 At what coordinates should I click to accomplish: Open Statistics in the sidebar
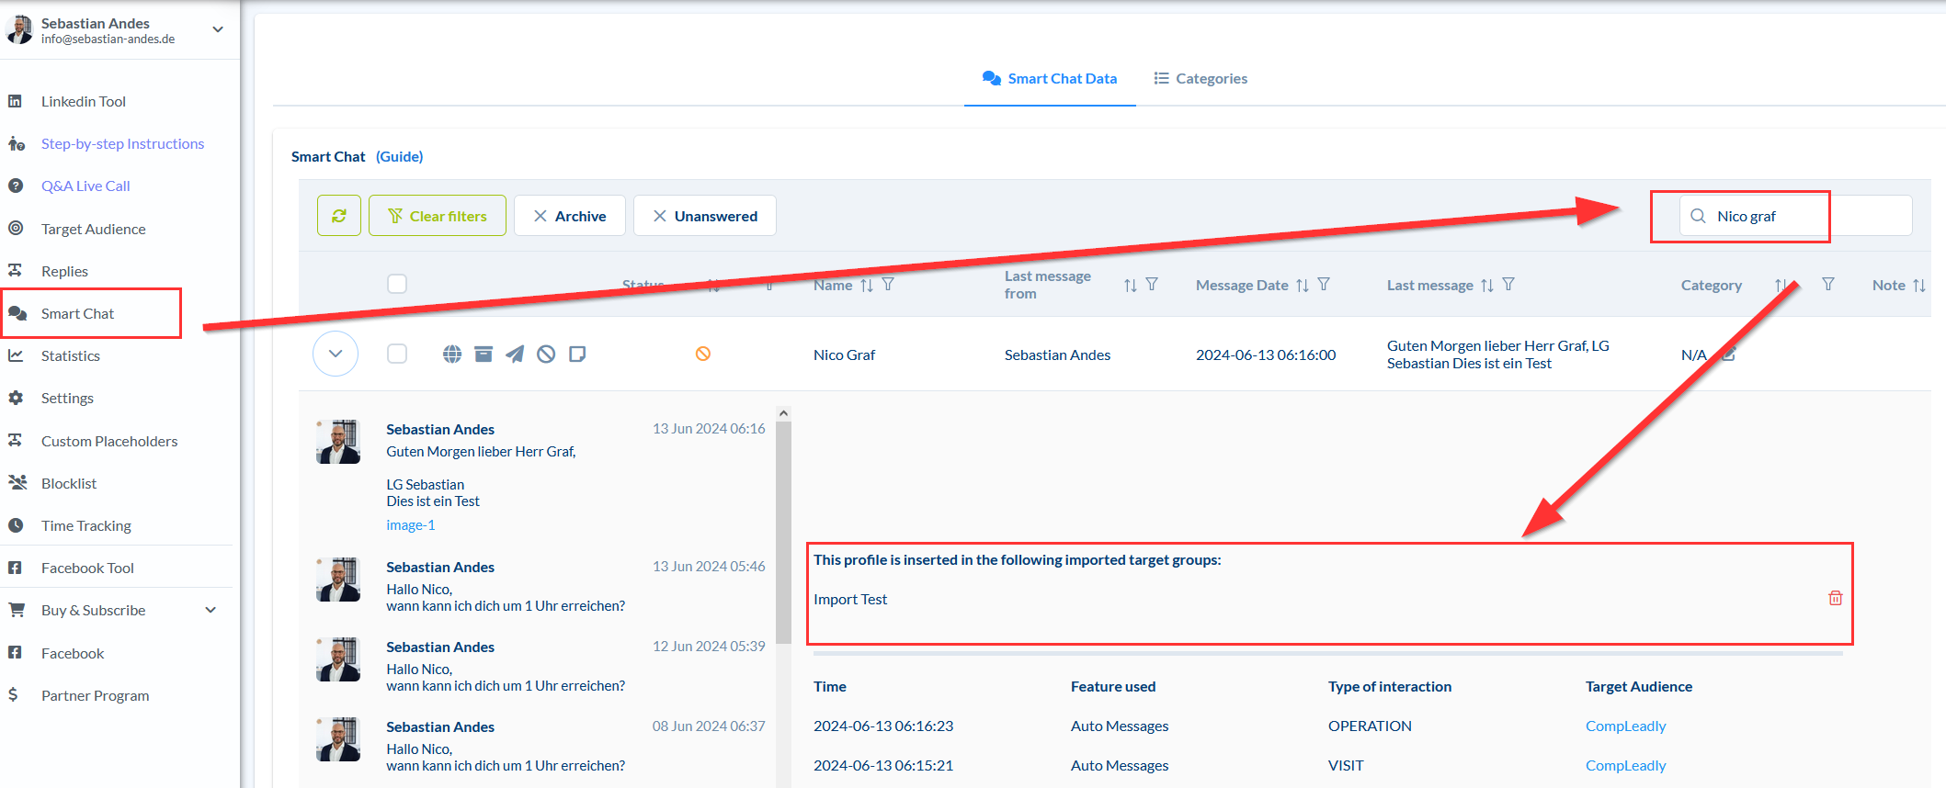pyautogui.click(x=71, y=355)
